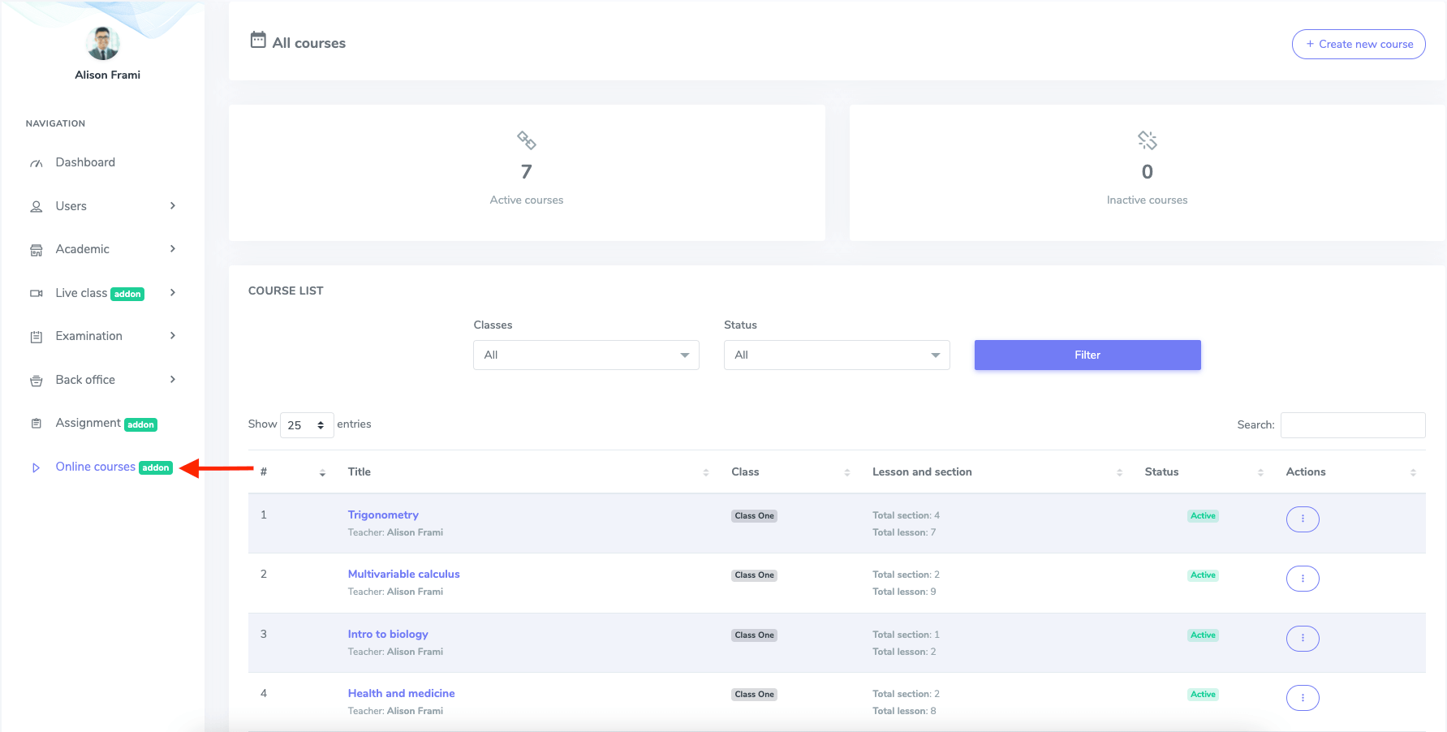Open the Status filter dropdown

pyautogui.click(x=836, y=355)
